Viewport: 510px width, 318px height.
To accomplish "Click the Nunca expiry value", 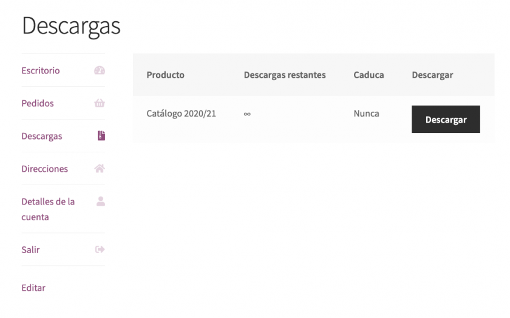I will [x=366, y=113].
